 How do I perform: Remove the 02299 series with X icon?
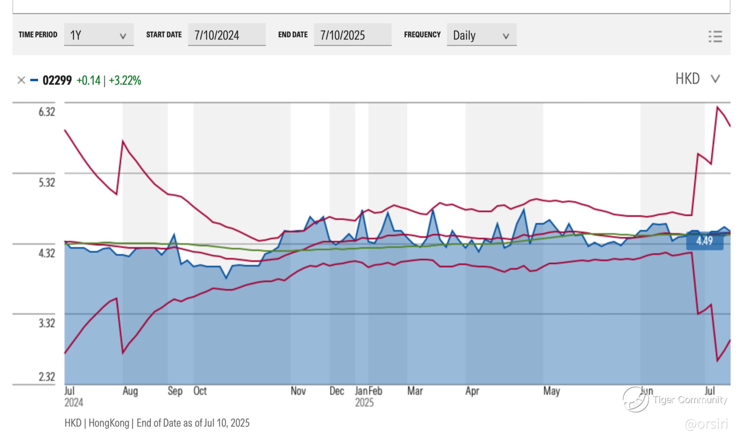coord(21,80)
